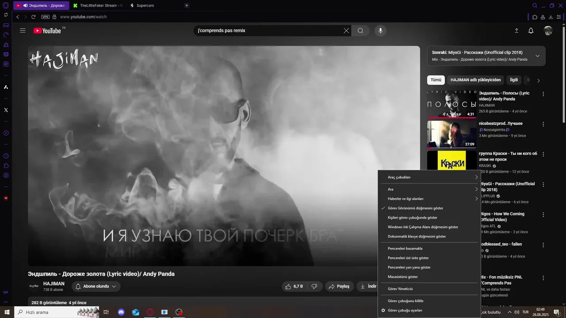
Task: Select Pencereleri üst üste göster
Action: pyautogui.click(x=429, y=258)
